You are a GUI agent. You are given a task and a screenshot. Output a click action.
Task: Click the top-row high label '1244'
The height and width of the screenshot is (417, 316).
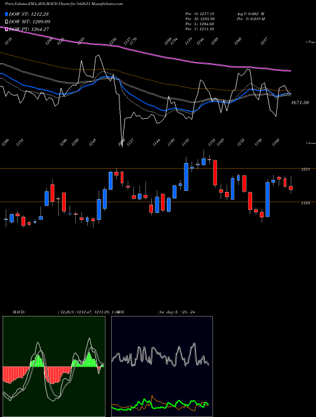pyautogui.click(x=201, y=41)
